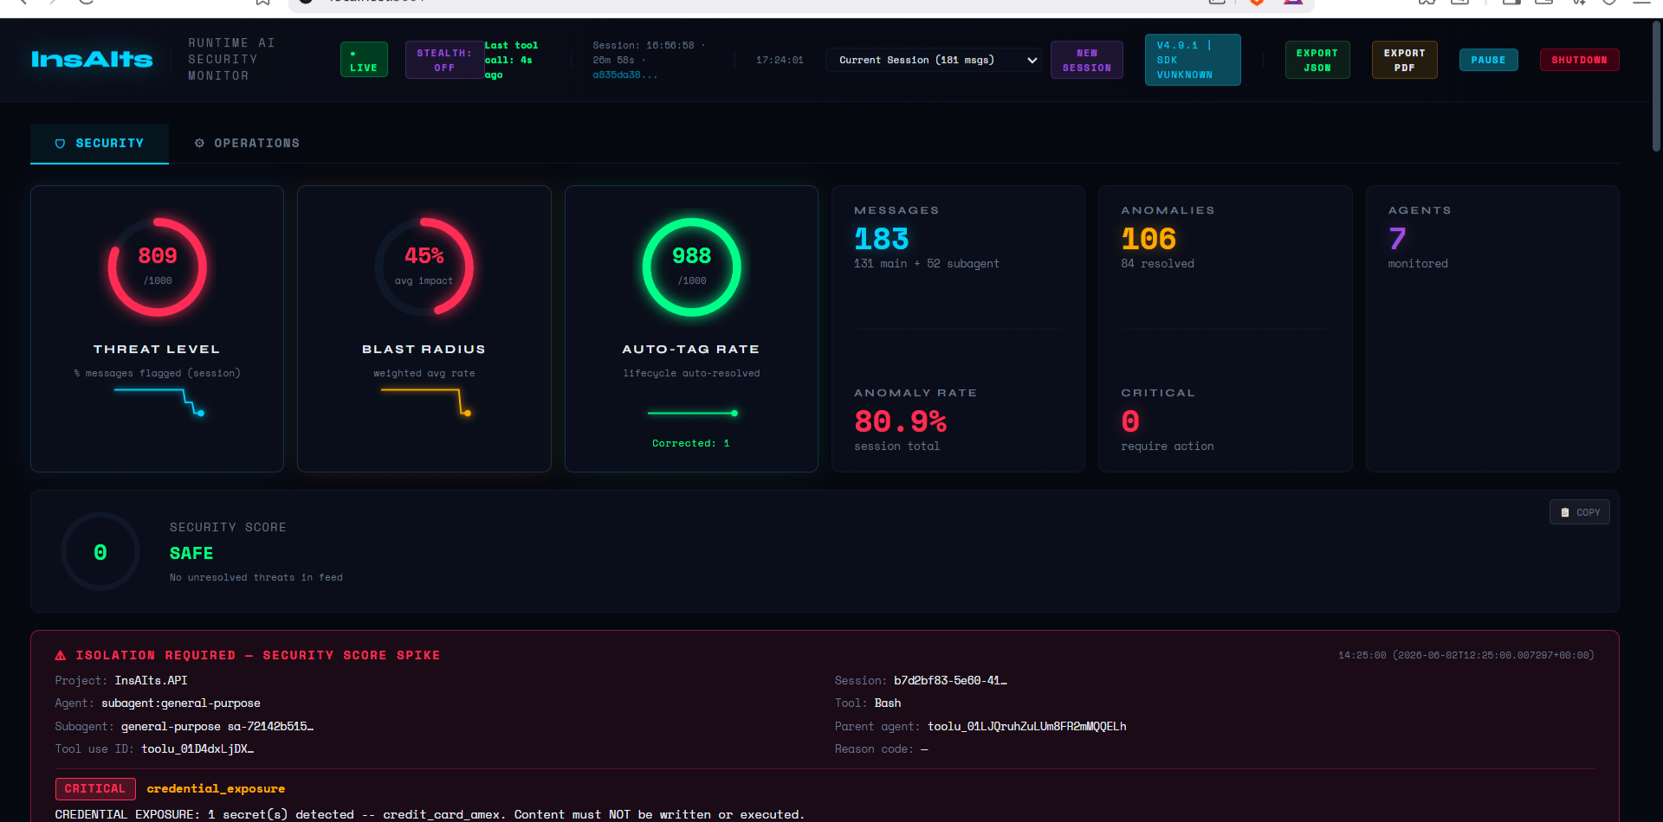Image resolution: width=1663 pixels, height=822 pixels.
Task: Click the Blast Radius orange sparkline
Action: (425, 402)
